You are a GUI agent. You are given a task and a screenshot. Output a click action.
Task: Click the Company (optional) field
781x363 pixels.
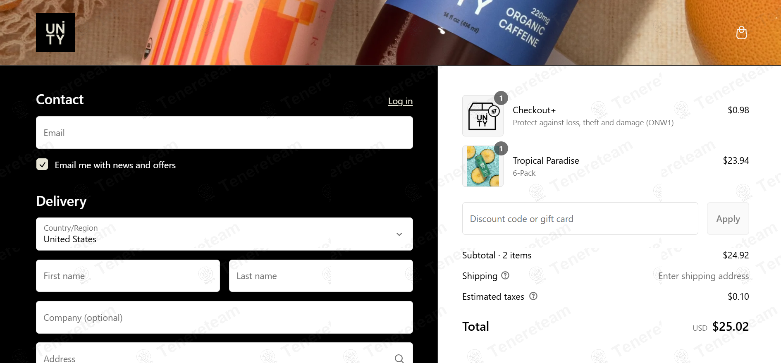click(225, 318)
